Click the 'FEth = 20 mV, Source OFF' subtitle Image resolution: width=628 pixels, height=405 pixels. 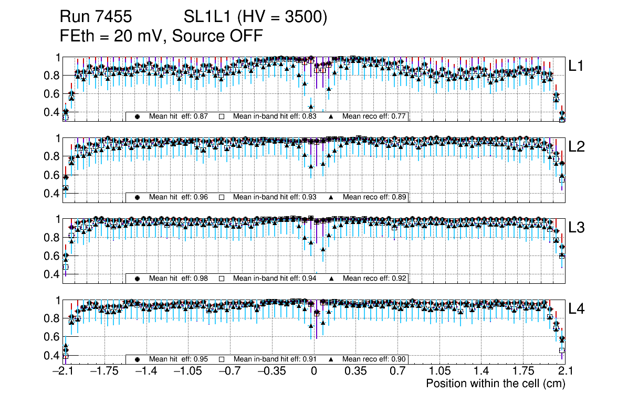point(161,36)
